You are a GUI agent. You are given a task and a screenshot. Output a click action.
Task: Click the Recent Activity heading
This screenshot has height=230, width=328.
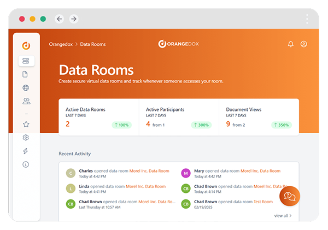(75, 154)
